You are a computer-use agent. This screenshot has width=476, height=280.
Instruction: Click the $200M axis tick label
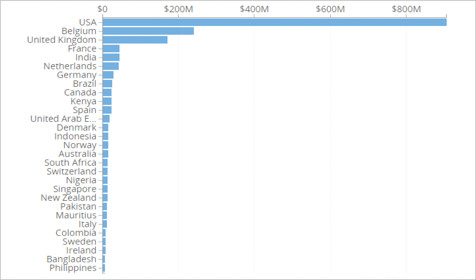(179, 9)
